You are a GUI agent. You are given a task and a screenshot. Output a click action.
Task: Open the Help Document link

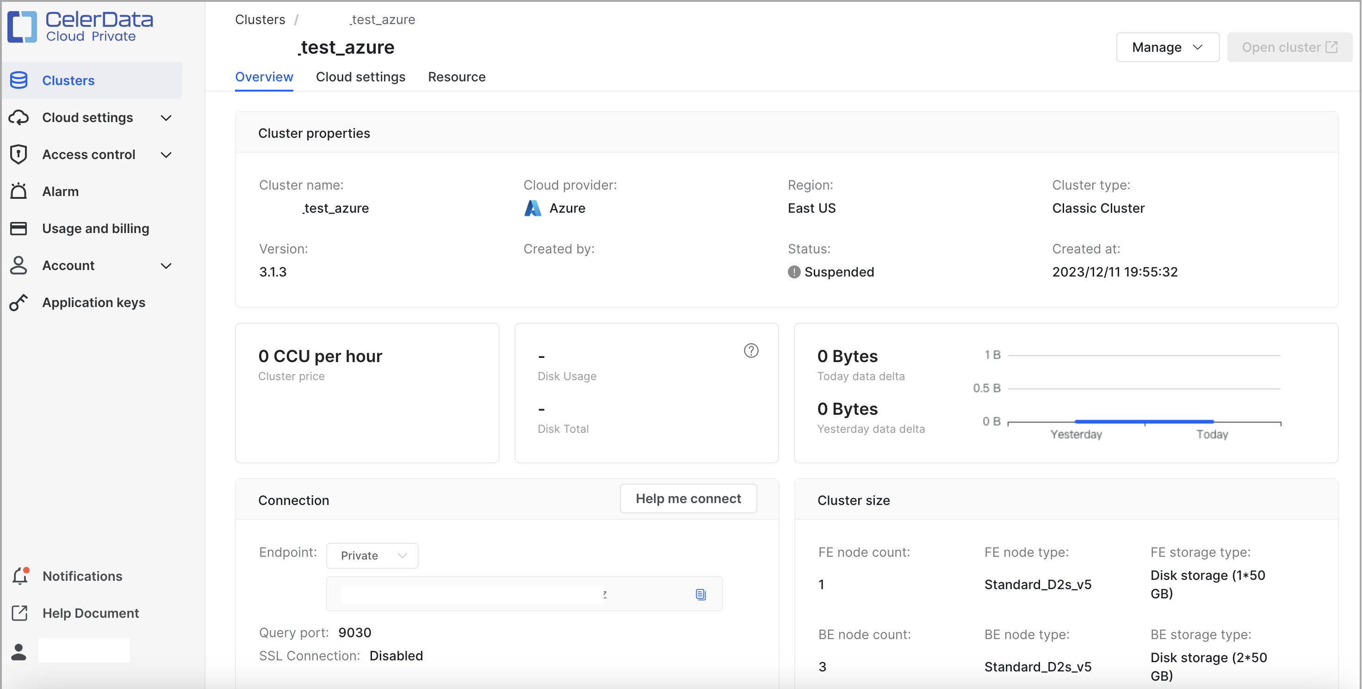click(x=91, y=613)
